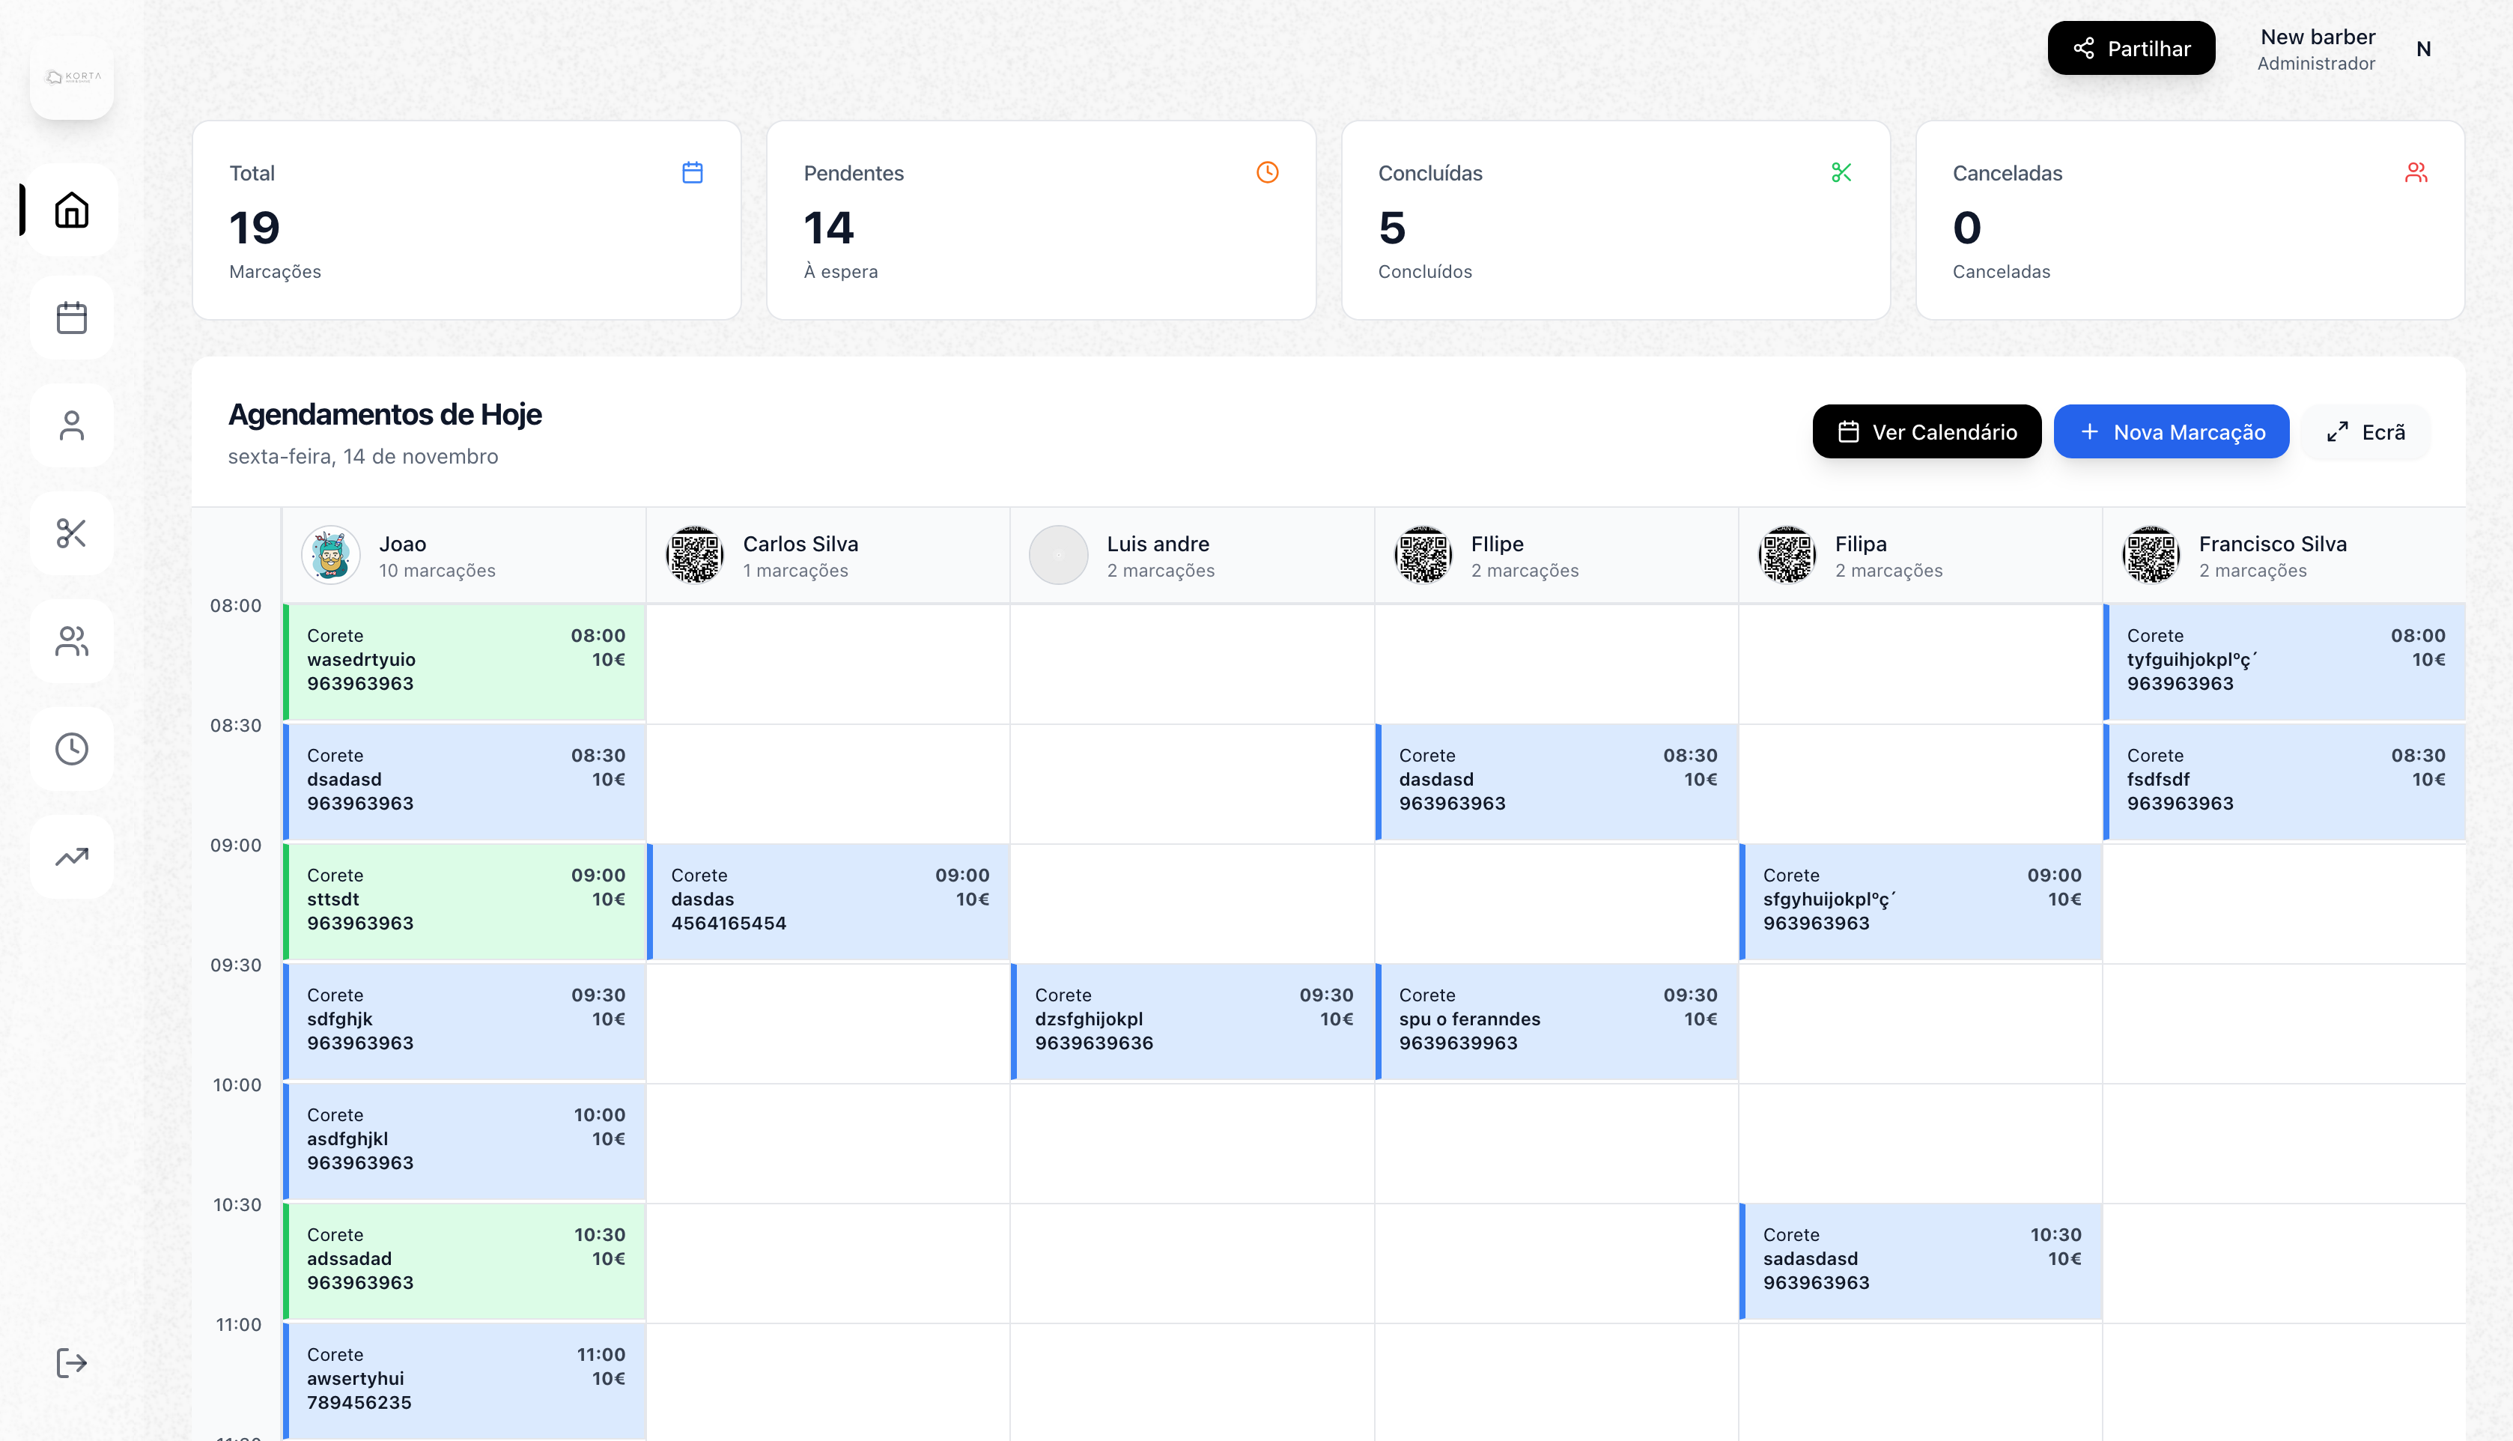Open the history clock icon in the sidebar
Screen dimensions: 2513x1441
71,749
